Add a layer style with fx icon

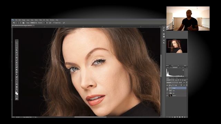pos(172,117)
